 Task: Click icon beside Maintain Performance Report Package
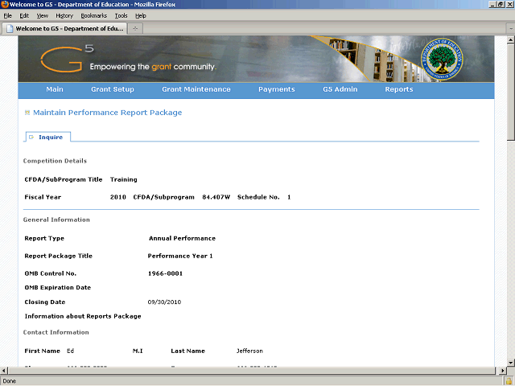tap(27, 113)
